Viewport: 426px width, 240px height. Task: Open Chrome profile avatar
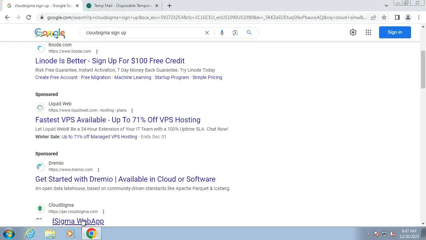(408, 17)
